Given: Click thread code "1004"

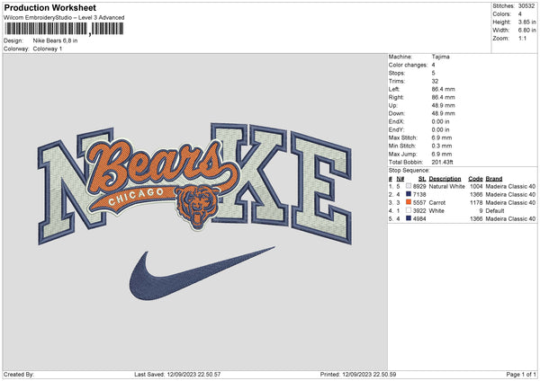Looking at the screenshot, I should click(476, 186).
